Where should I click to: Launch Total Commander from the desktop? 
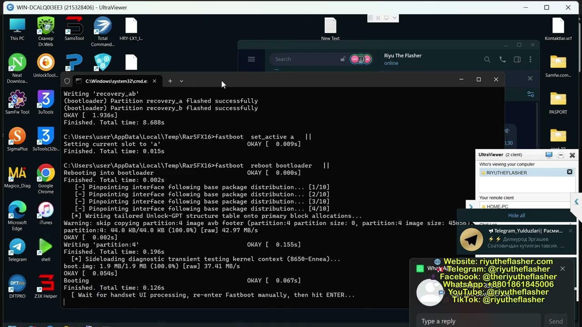103,32
